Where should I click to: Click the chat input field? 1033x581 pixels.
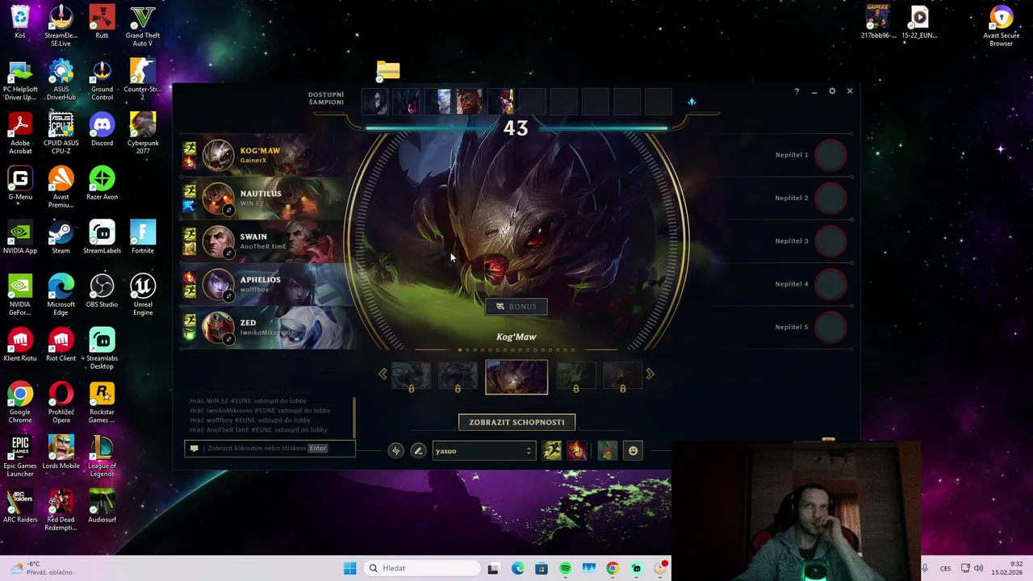[270, 449]
